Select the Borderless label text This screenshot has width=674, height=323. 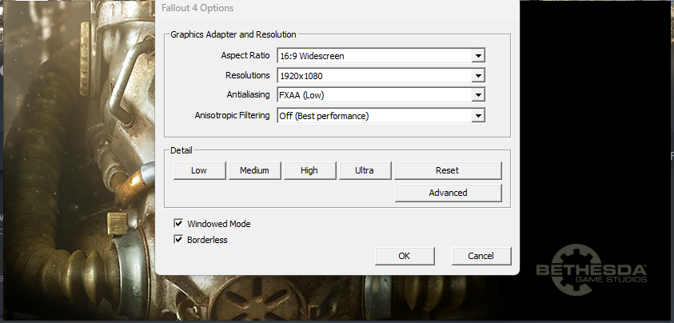(x=207, y=240)
